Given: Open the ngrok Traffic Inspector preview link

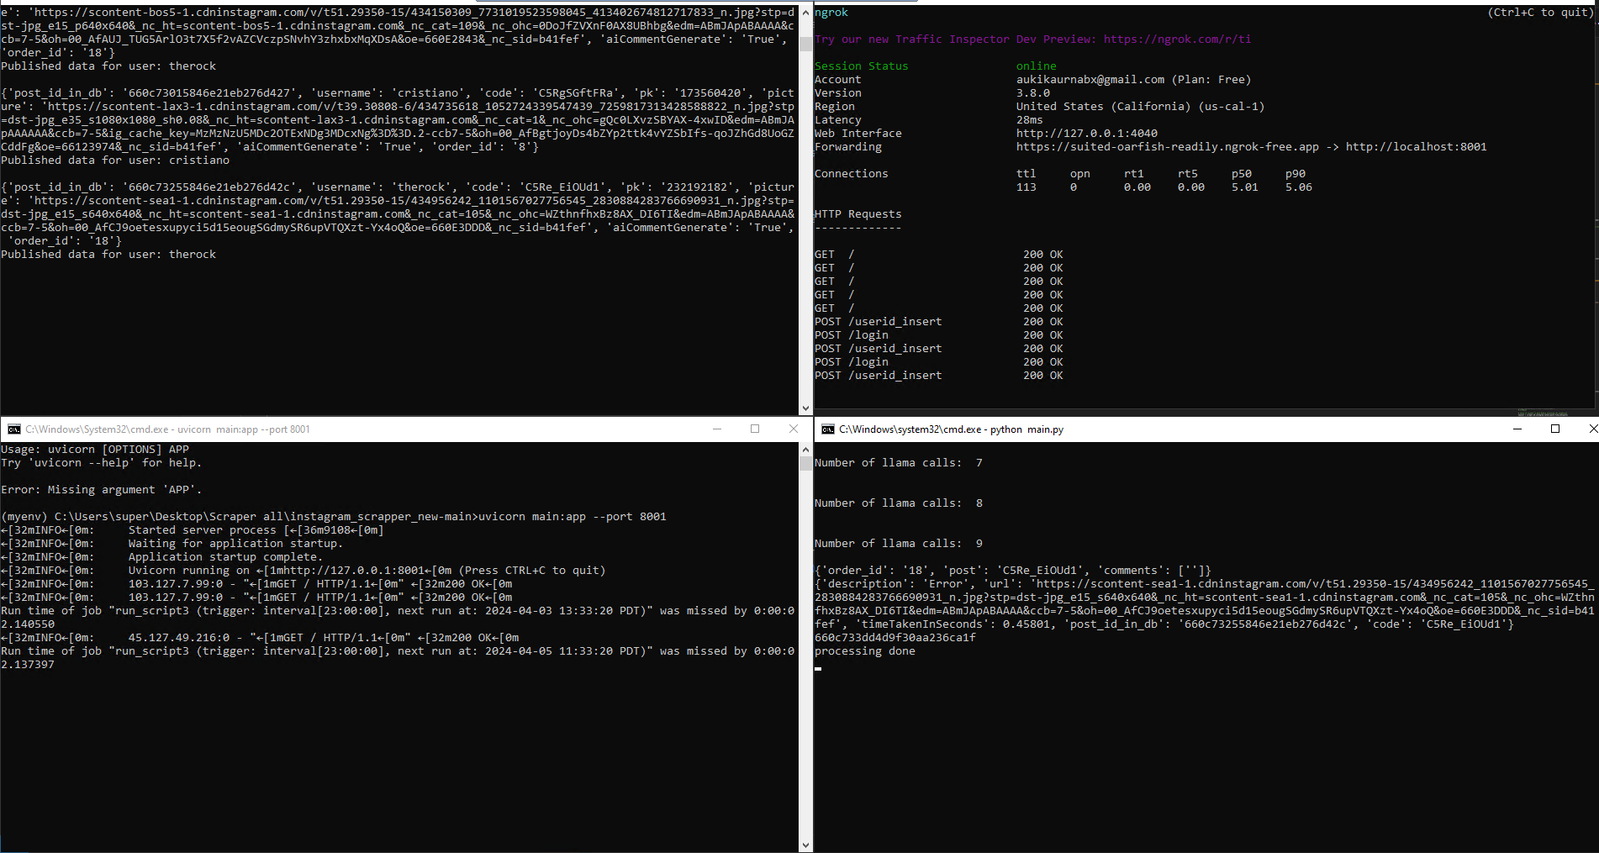Looking at the screenshot, I should pyautogui.click(x=1177, y=39).
